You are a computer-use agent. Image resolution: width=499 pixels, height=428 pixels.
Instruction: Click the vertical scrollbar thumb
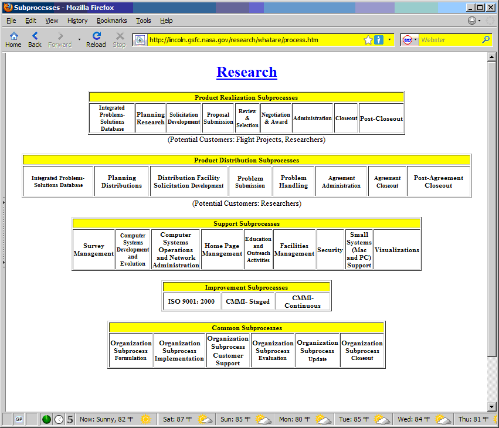coord(491,209)
